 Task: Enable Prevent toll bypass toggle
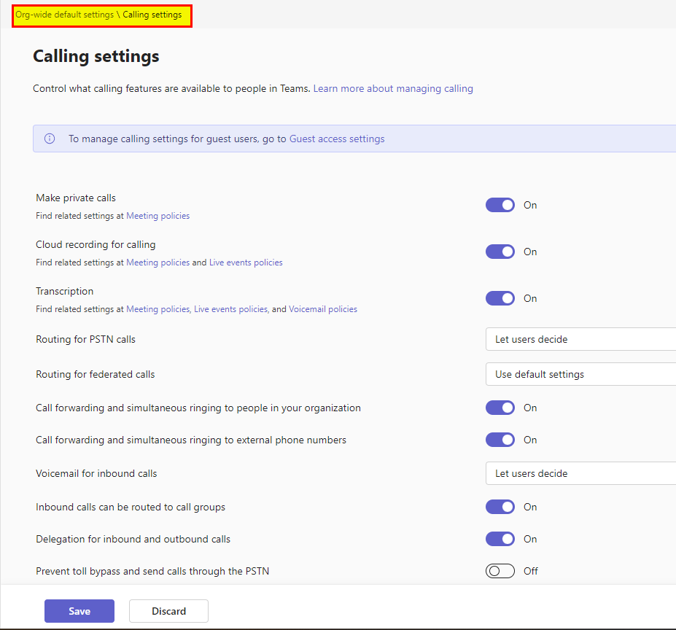(500, 571)
